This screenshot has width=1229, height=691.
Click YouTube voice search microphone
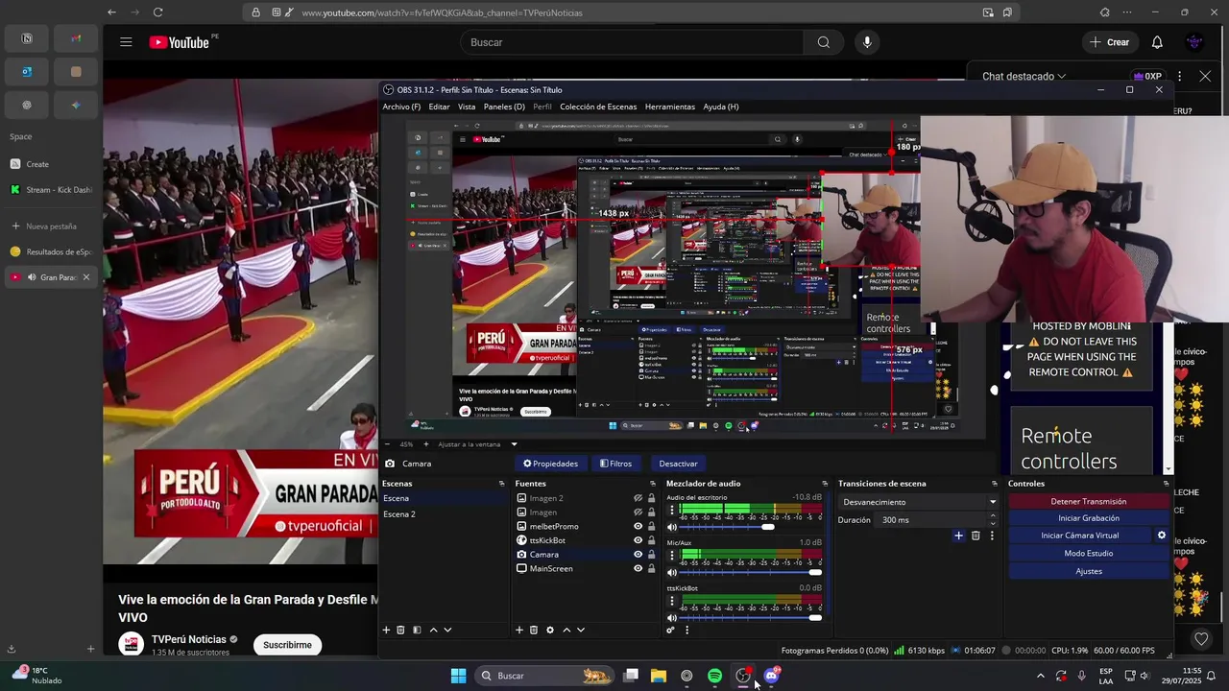[867, 42]
